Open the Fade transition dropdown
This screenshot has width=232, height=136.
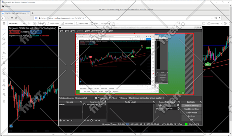166,105
